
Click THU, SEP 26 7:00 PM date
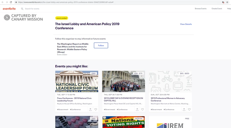[x=113, y=95]
